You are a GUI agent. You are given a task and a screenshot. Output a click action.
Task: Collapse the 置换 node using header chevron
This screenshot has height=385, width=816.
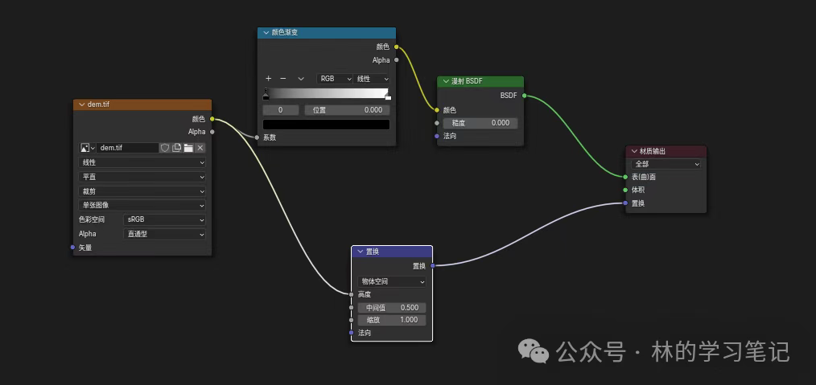pyautogui.click(x=360, y=252)
